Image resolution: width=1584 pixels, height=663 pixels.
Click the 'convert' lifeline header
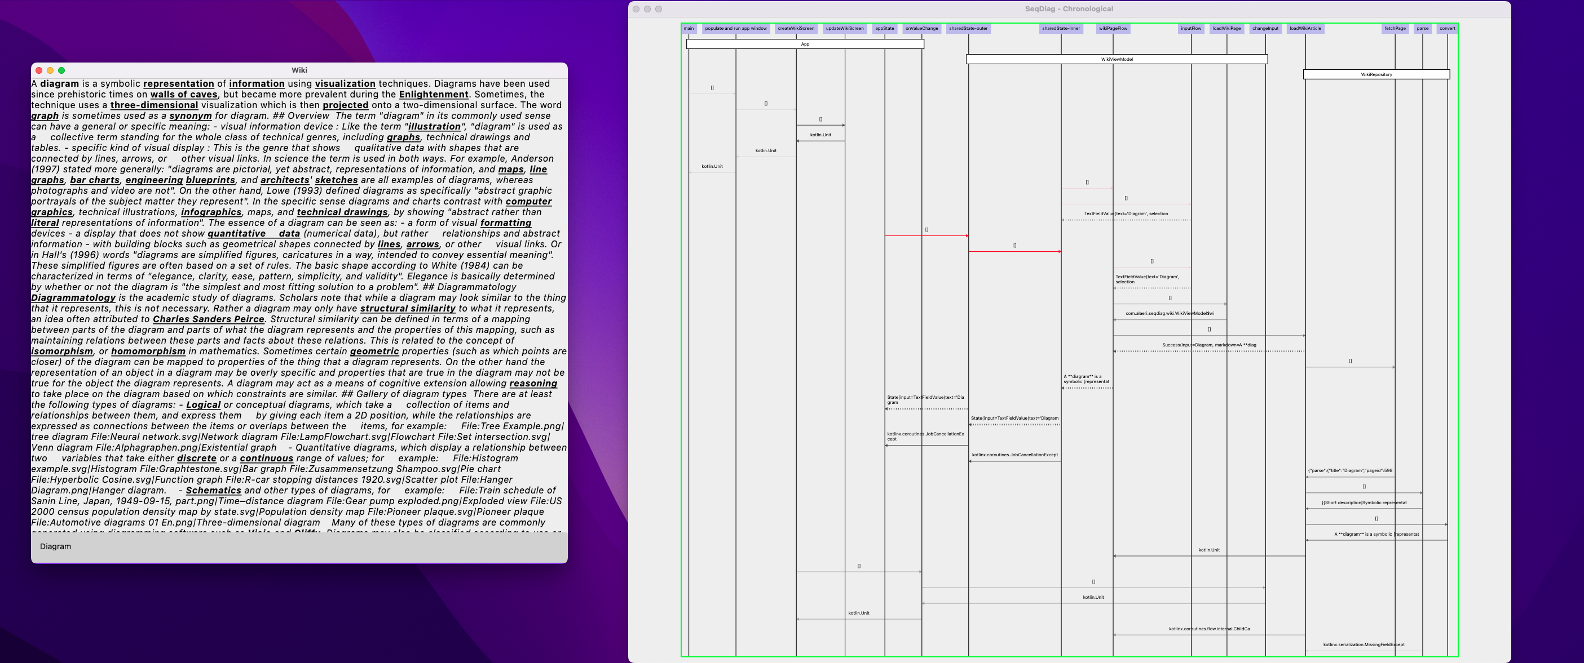point(1448,28)
